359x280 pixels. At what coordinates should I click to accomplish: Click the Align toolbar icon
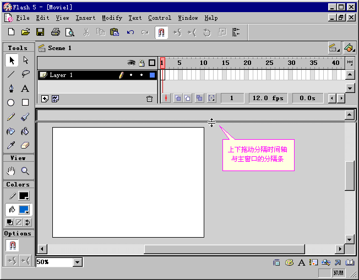pyautogui.click(x=236, y=32)
